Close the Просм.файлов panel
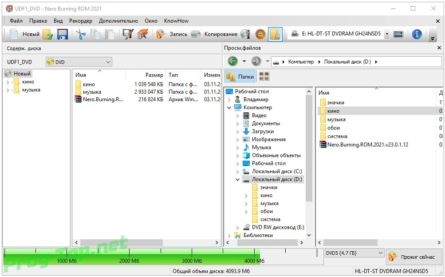 point(439,47)
